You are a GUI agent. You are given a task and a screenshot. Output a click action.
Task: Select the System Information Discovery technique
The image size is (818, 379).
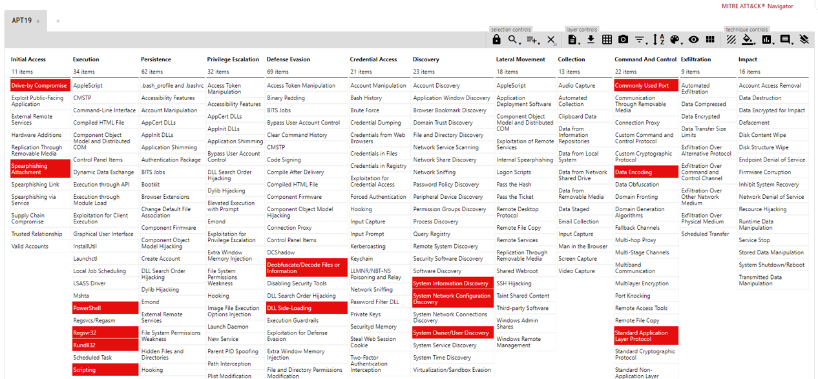tap(452, 283)
